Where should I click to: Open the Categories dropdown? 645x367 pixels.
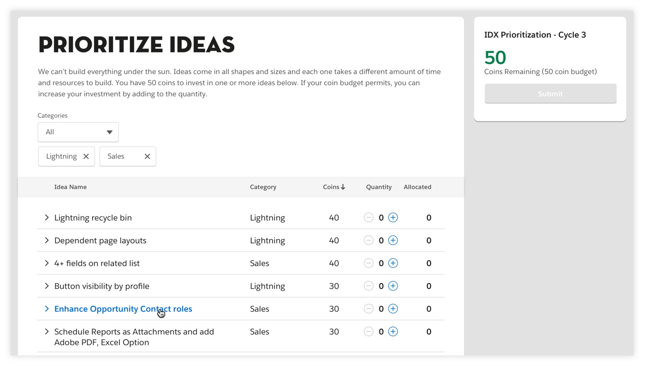[x=78, y=132]
